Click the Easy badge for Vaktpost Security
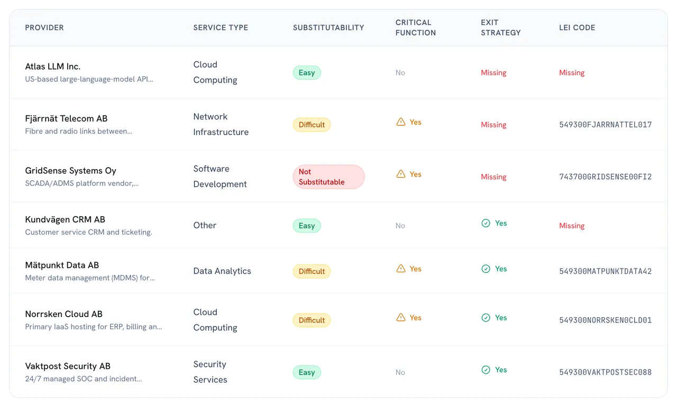The image size is (677, 407). pyautogui.click(x=307, y=372)
